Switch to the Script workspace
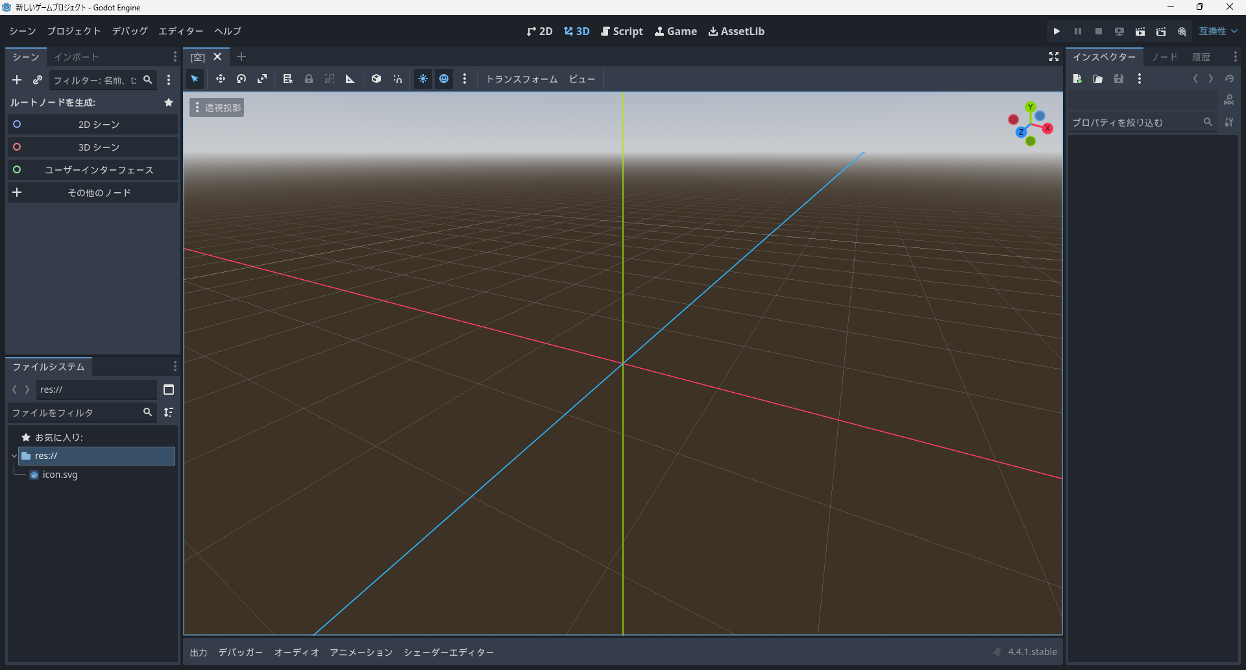This screenshot has width=1246, height=670. (x=622, y=31)
